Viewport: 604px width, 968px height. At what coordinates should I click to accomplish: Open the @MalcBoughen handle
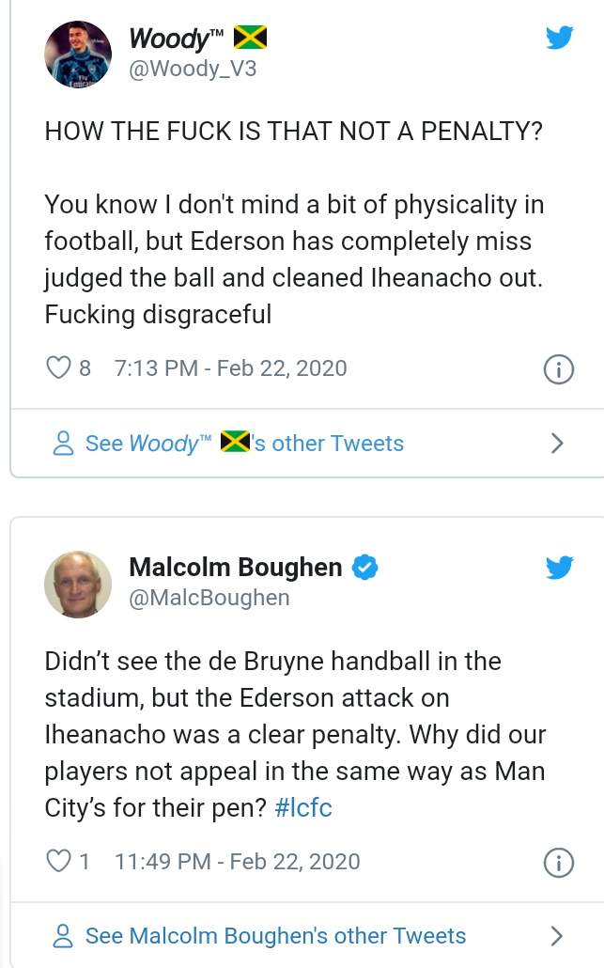pos(209,598)
